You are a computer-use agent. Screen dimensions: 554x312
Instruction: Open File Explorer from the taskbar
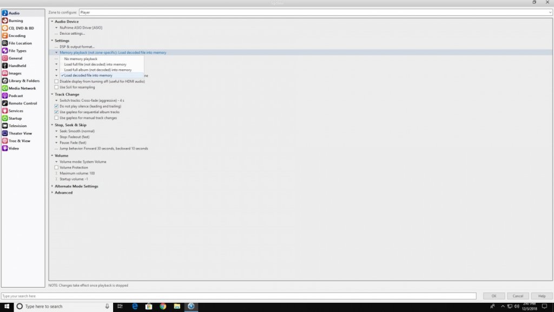coord(177,307)
